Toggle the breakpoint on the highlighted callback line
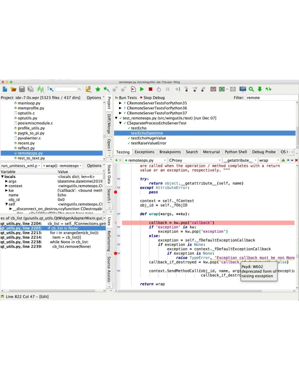299x380 pixels. 116,223
